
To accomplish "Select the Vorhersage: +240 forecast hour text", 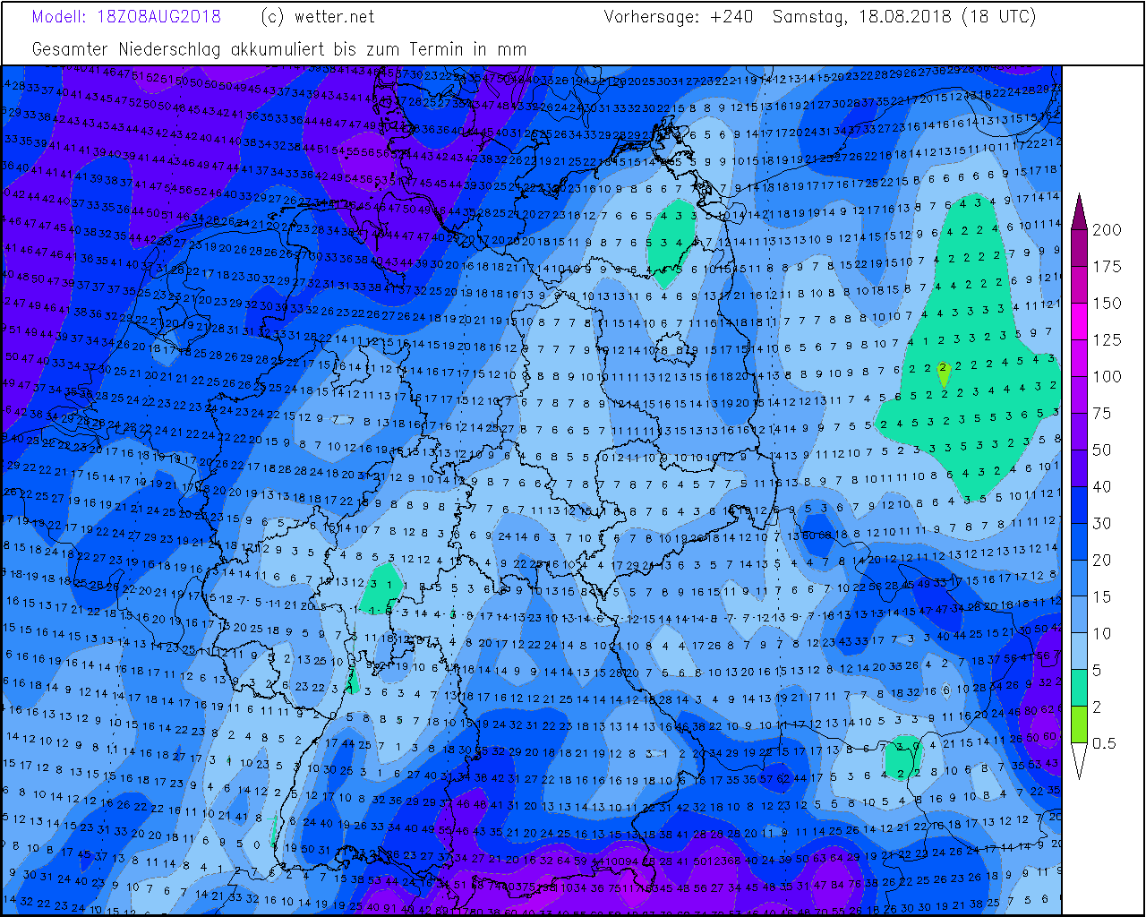I will (679, 17).
